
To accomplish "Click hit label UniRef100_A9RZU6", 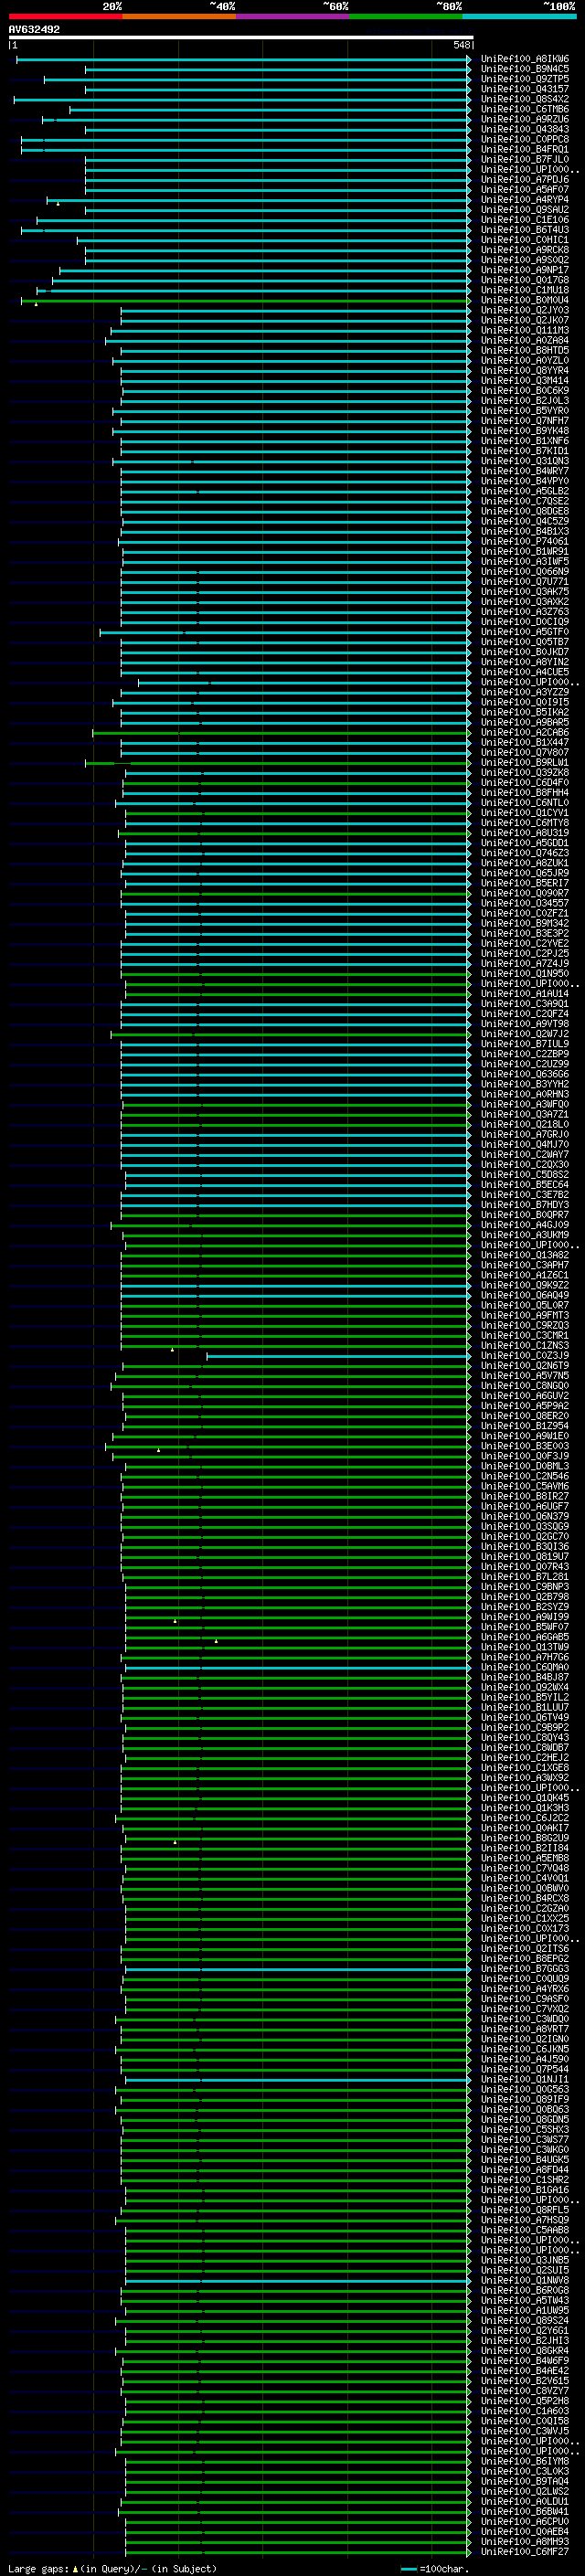I will pos(525,119).
